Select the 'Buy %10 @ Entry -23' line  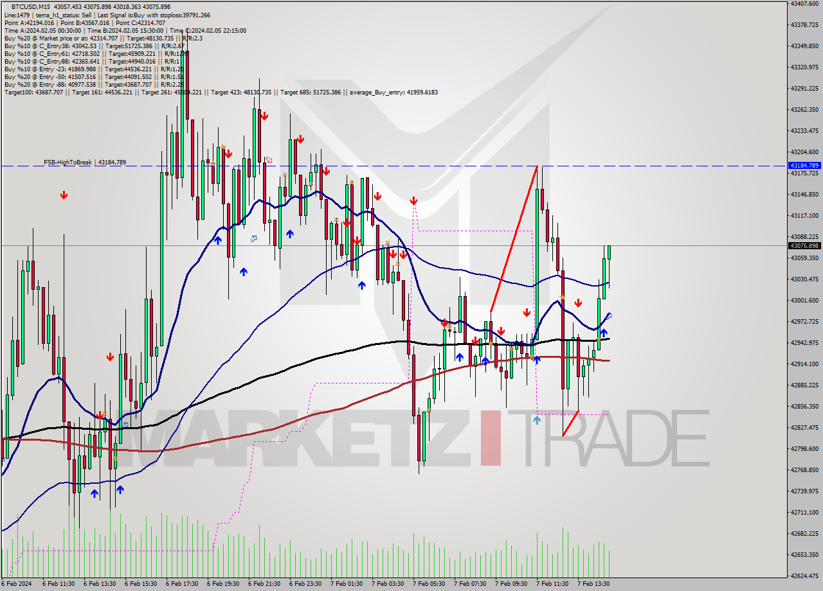pyautogui.click(x=94, y=69)
